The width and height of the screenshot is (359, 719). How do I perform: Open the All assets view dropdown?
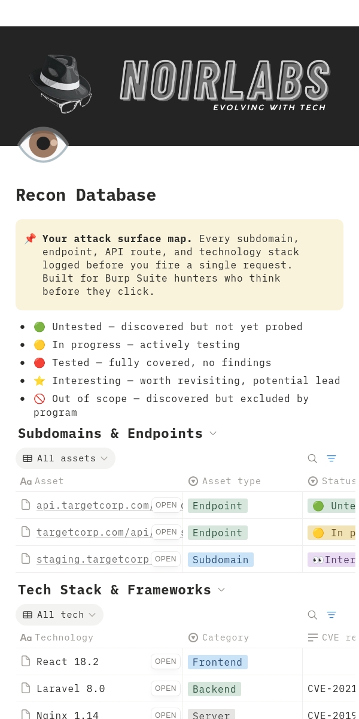pyautogui.click(x=65, y=458)
